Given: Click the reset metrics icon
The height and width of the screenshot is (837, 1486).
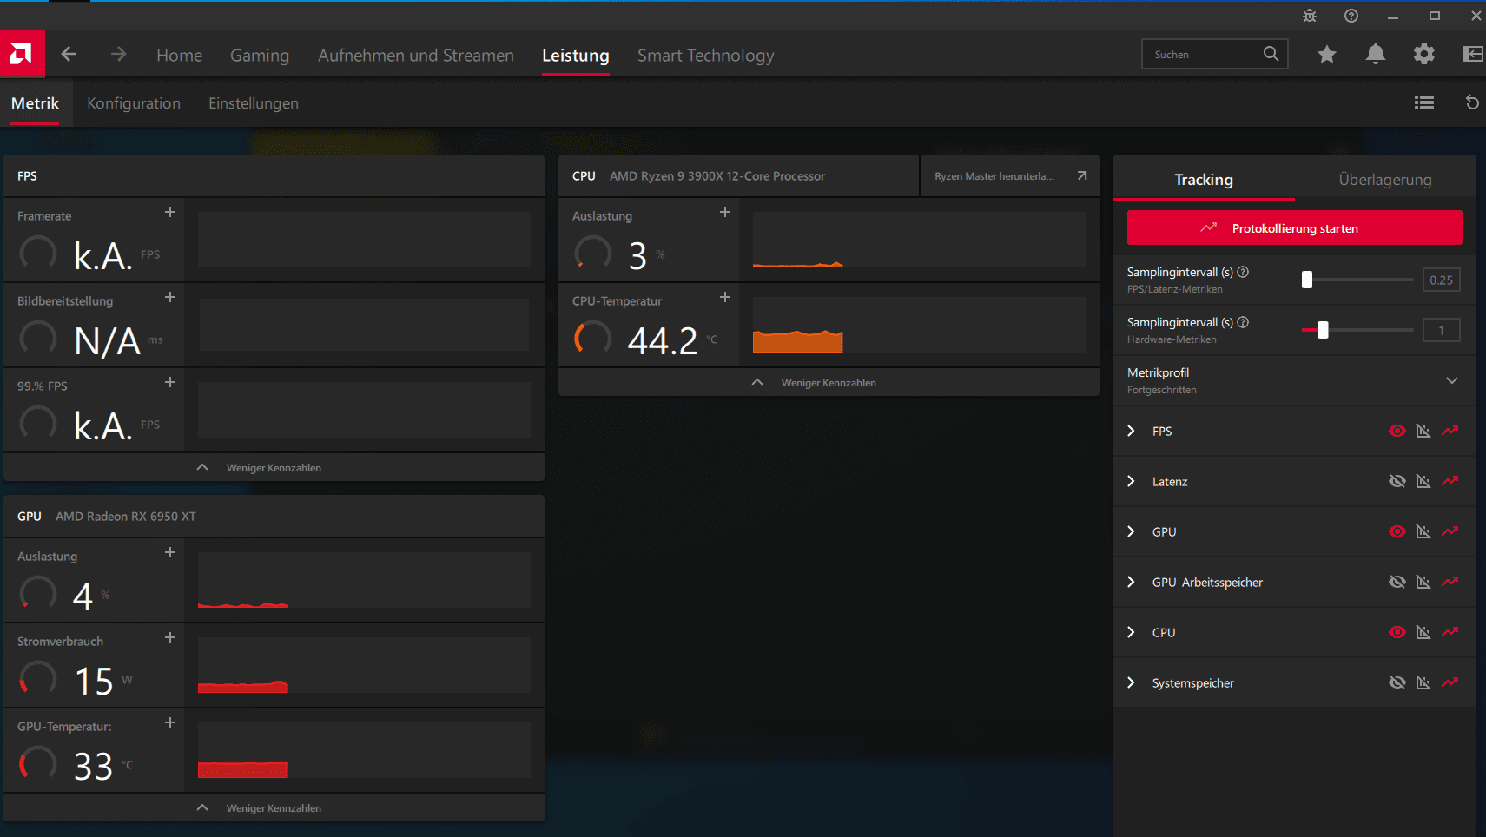Looking at the screenshot, I should pos(1472,102).
